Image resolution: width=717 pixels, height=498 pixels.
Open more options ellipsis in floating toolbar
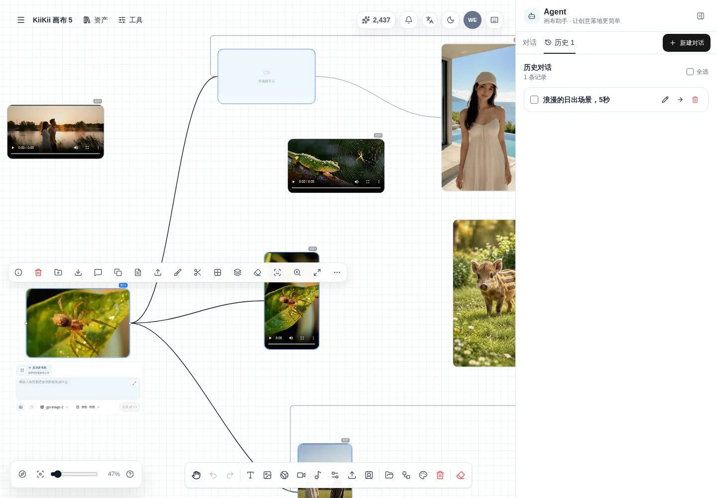[337, 272]
